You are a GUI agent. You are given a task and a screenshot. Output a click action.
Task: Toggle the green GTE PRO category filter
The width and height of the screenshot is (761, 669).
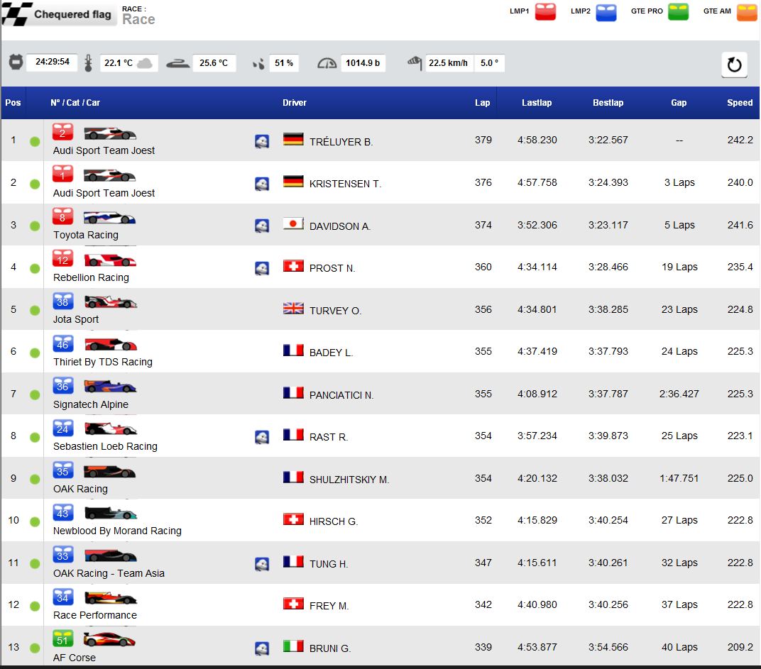coord(678,11)
